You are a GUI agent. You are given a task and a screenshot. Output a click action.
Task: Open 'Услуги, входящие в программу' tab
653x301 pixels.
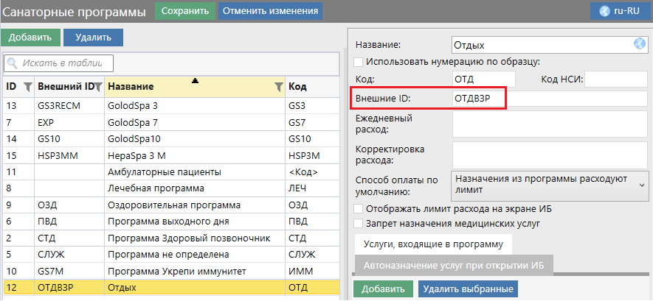[x=433, y=244]
